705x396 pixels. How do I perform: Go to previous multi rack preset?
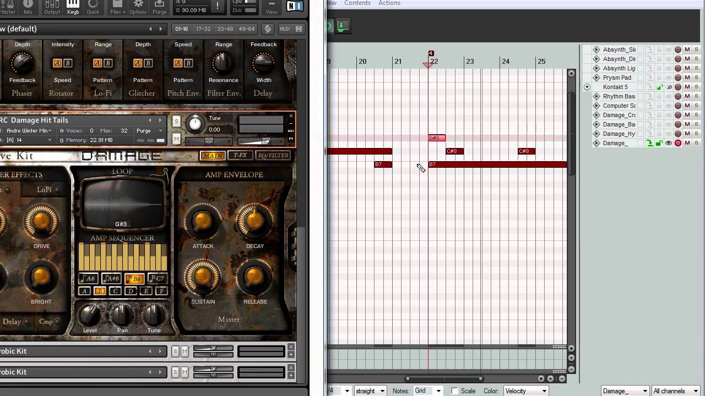point(150,29)
